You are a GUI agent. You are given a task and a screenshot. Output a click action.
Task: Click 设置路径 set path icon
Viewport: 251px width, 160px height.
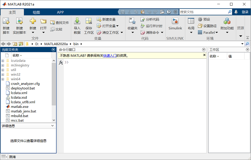(x=200, y=26)
